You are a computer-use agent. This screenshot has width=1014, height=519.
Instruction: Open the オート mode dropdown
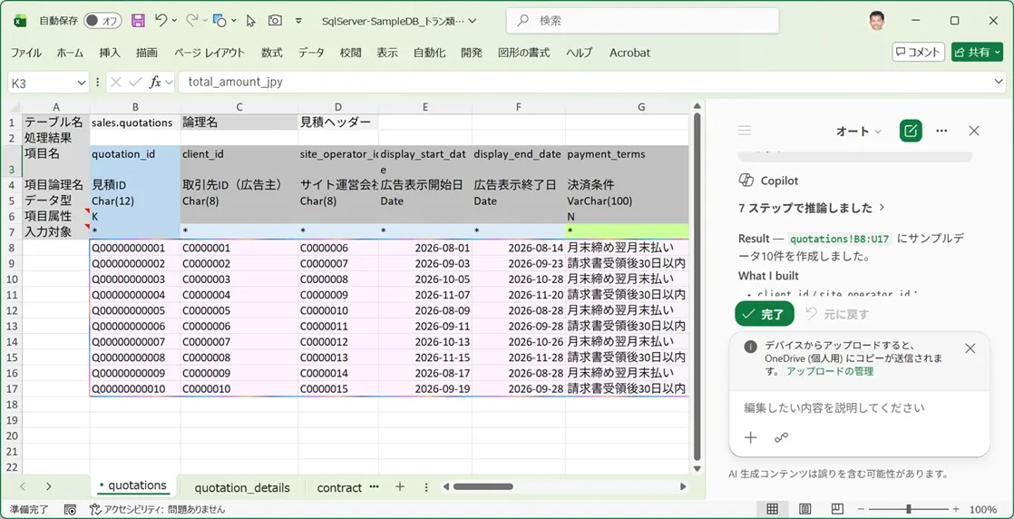pos(859,131)
